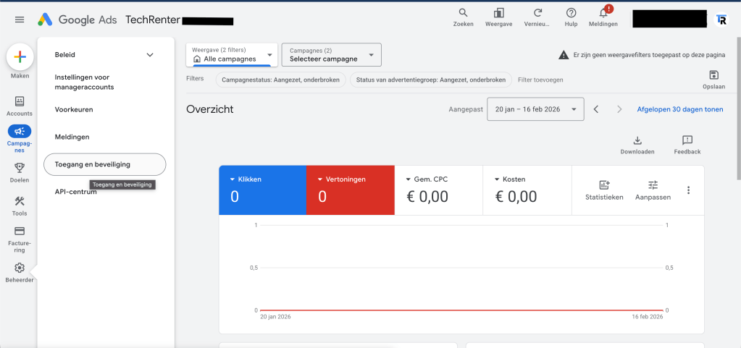Viewport: 741px width, 348px height.
Task: Open the Tools wrench icon
Action: tap(20, 201)
